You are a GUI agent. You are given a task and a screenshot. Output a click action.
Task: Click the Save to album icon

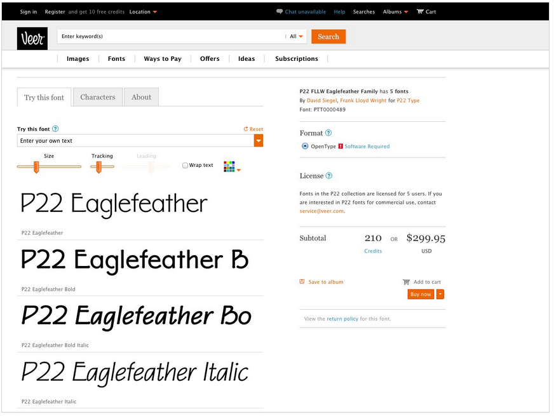[x=302, y=282]
